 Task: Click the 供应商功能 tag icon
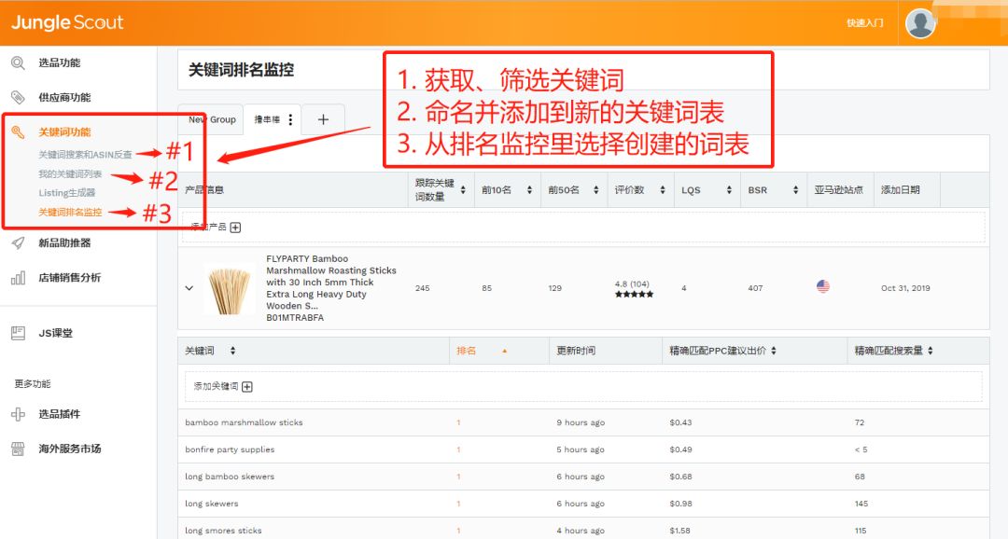click(x=18, y=98)
